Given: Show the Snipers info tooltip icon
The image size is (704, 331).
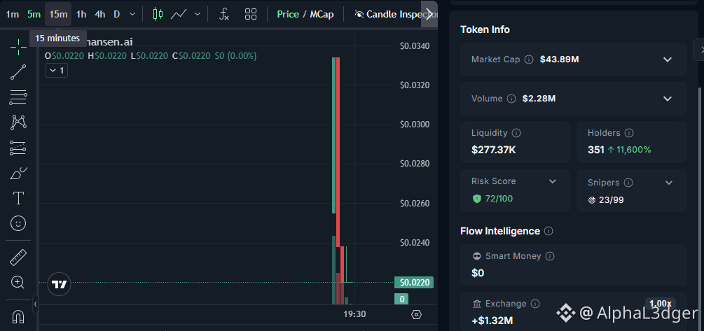Looking at the screenshot, I should [x=628, y=183].
